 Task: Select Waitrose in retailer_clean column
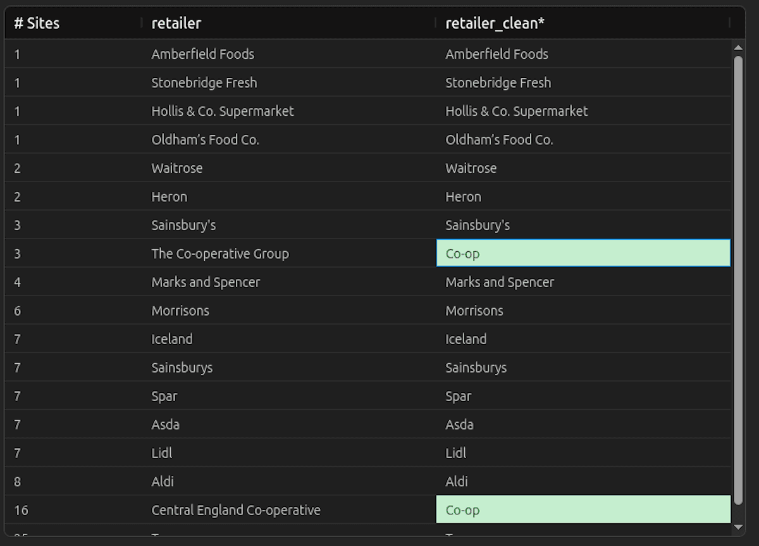point(471,168)
